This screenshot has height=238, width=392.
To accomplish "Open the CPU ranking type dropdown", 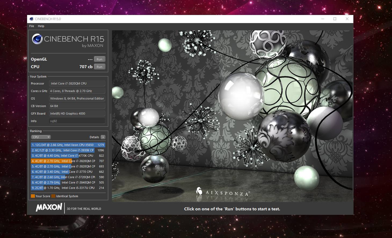I will (41, 137).
